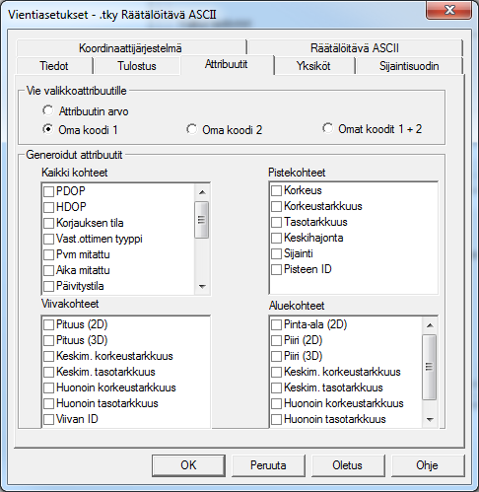
Task: Click the OK button
Action: [188, 465]
